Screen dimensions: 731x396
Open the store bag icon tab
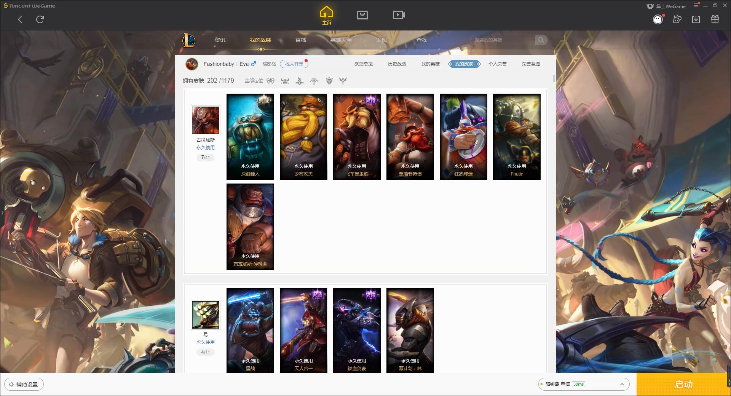362,15
